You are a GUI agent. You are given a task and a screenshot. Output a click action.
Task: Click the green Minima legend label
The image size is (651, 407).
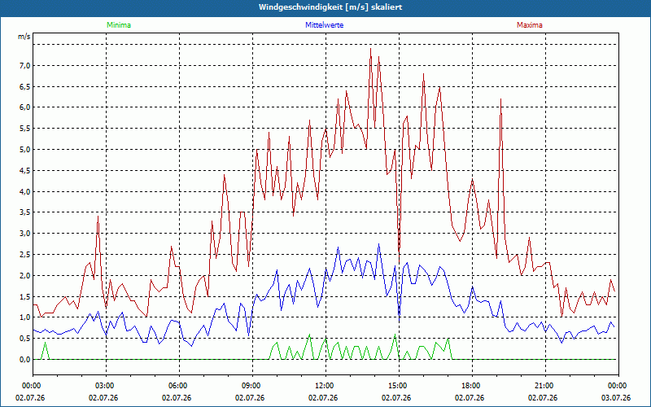tap(119, 25)
